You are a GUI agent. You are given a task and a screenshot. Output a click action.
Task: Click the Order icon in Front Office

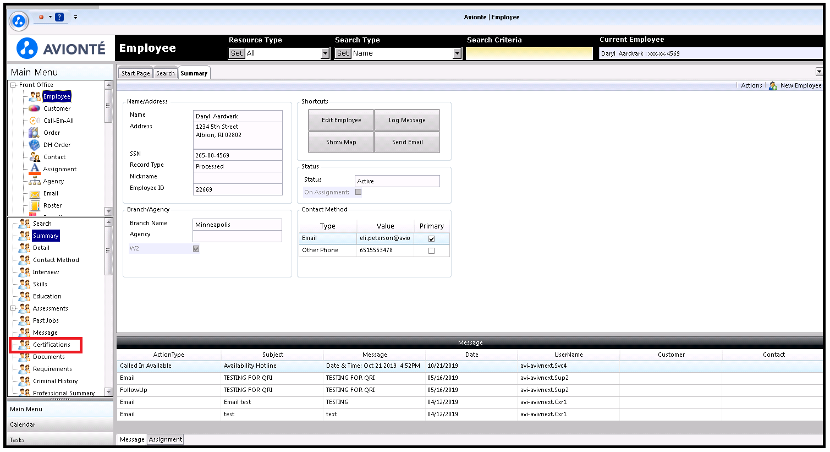coord(35,133)
